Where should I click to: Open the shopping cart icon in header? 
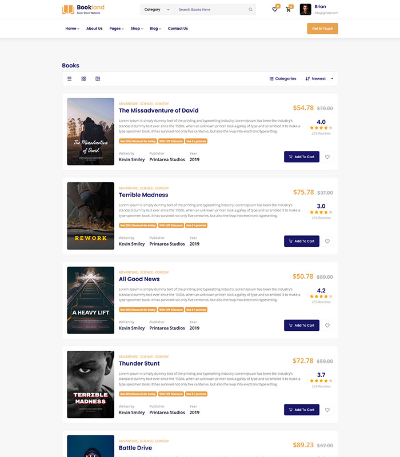(289, 9)
